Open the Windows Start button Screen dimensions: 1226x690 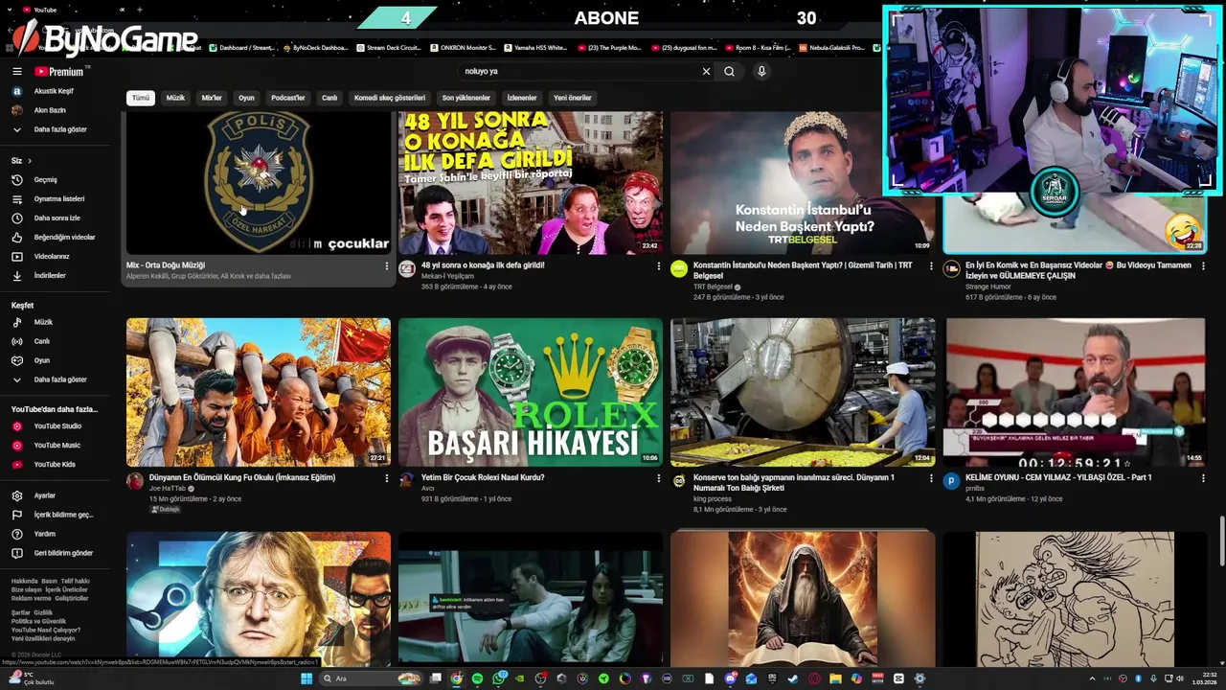pyautogui.click(x=306, y=678)
